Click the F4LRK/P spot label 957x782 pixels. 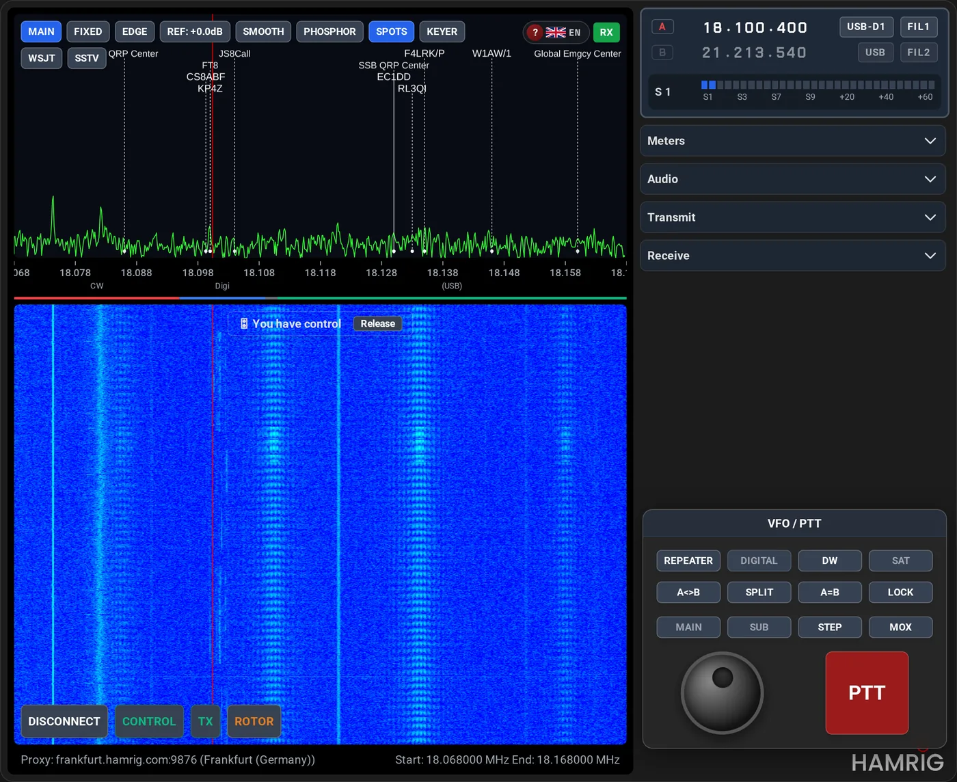coord(424,53)
